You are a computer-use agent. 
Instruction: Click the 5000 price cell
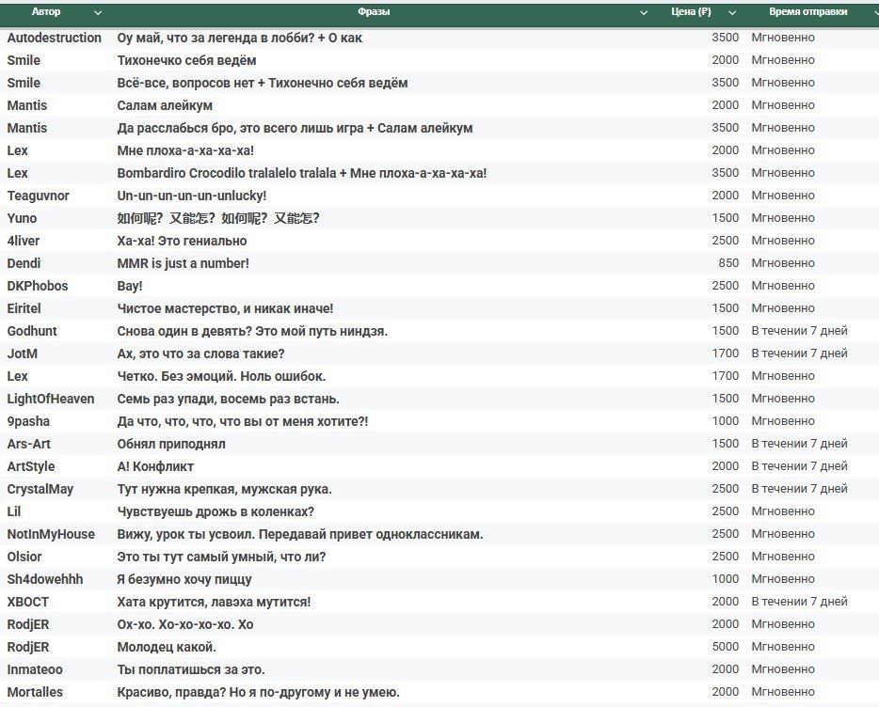(x=725, y=647)
